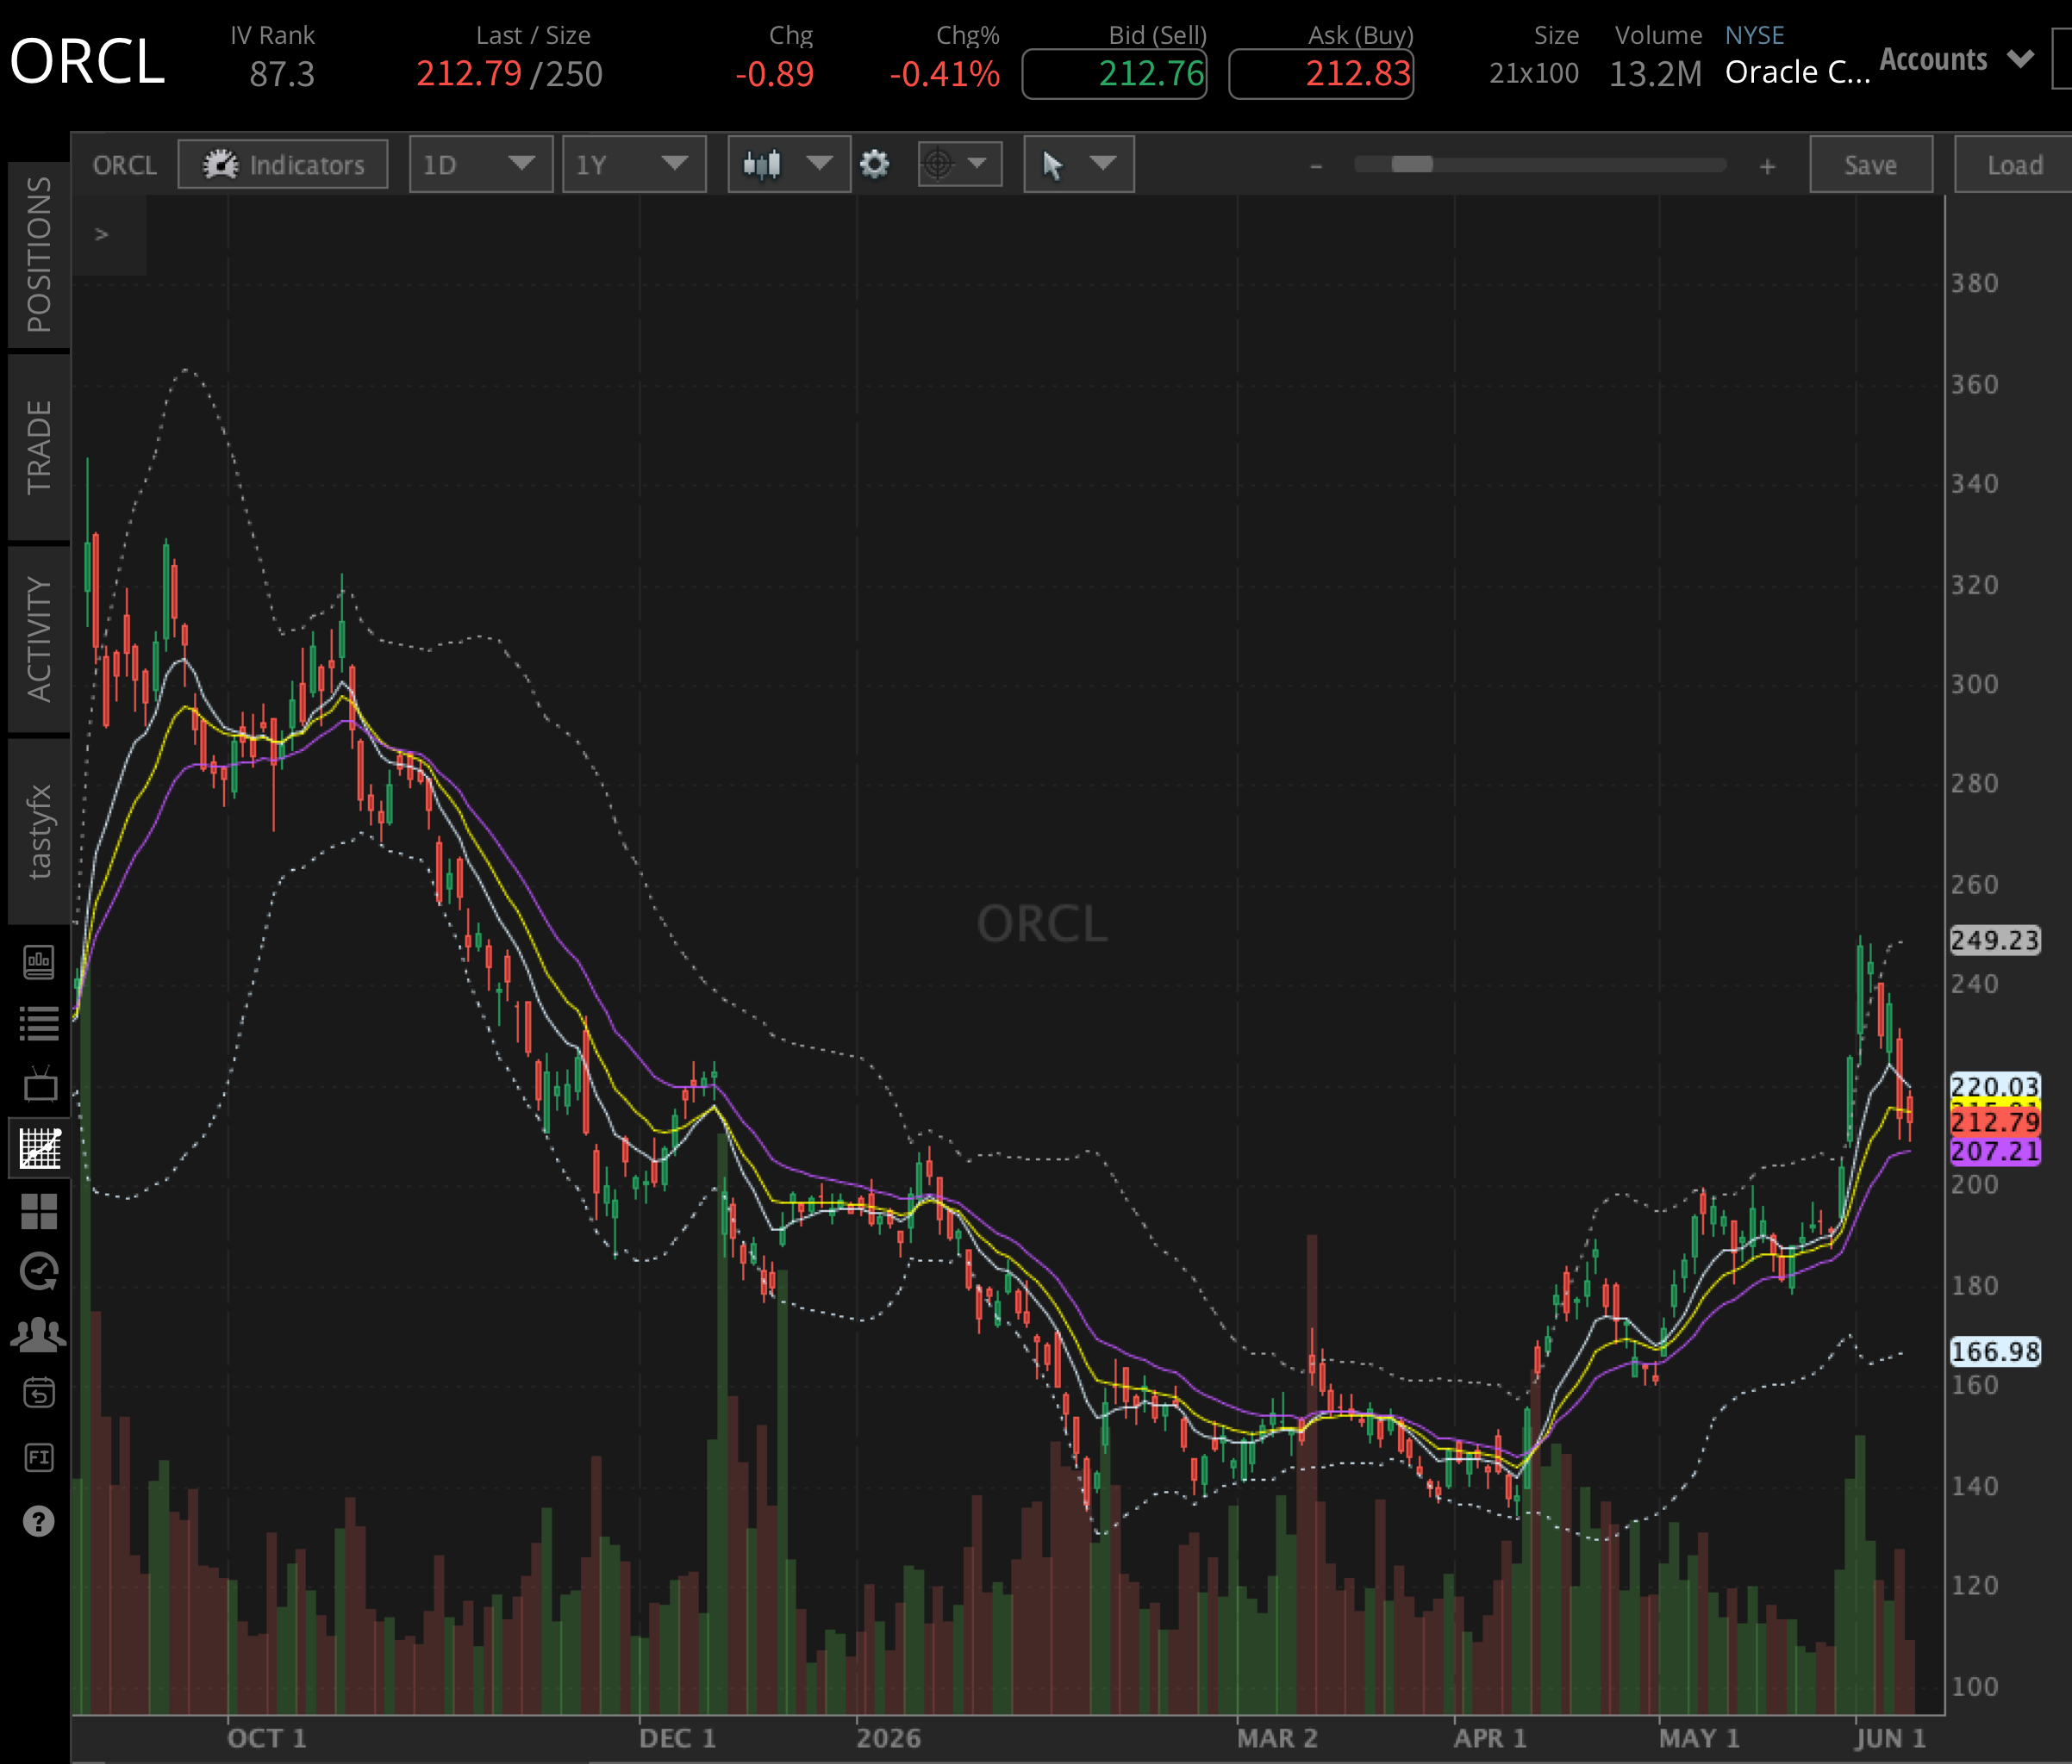Open the FI icon in sidebar

click(x=39, y=1457)
